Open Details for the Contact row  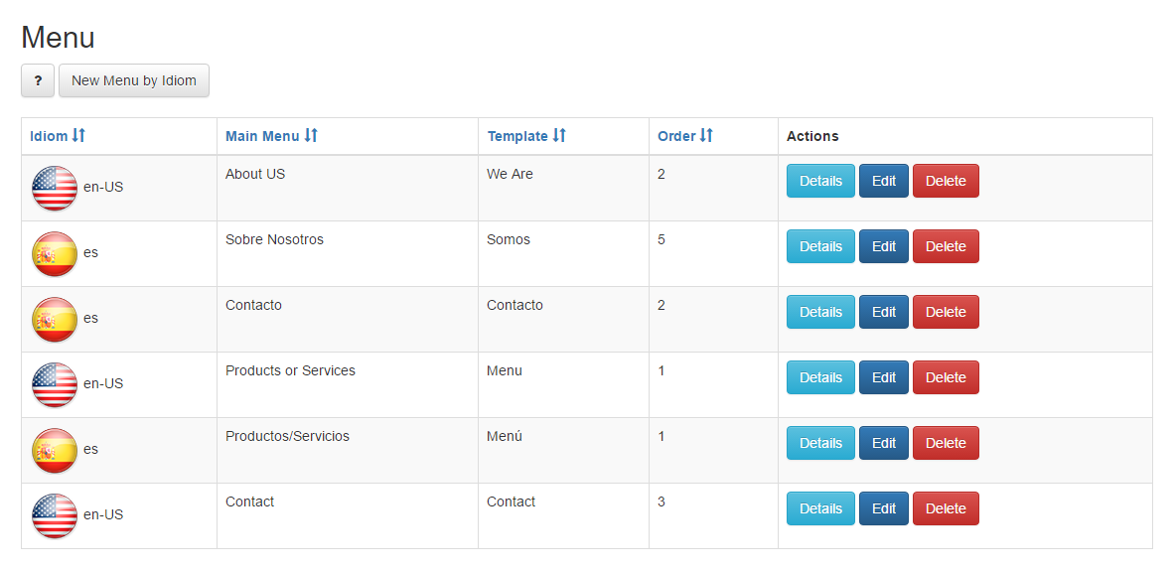(x=820, y=508)
